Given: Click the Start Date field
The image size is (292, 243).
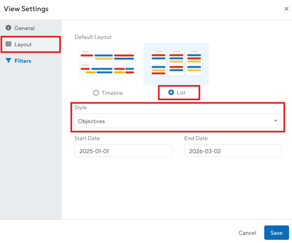Looking at the screenshot, I should [x=123, y=151].
